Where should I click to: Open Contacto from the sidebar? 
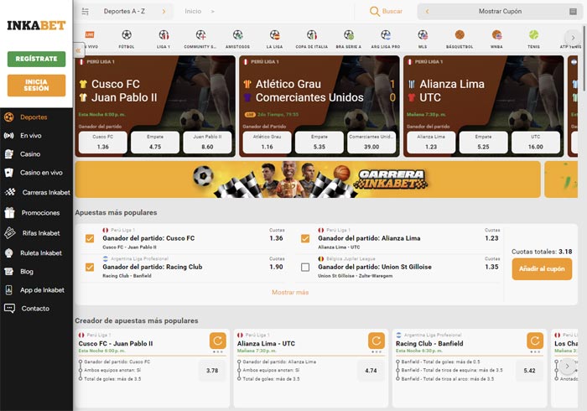point(36,309)
